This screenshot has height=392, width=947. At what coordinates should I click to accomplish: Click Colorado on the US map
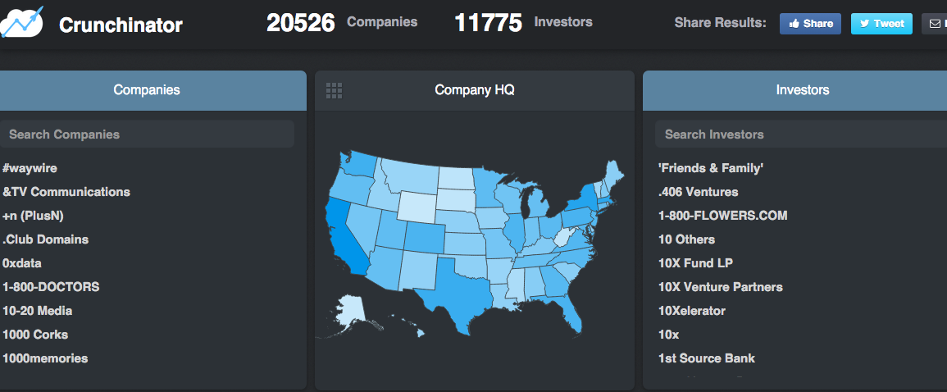pos(425,237)
